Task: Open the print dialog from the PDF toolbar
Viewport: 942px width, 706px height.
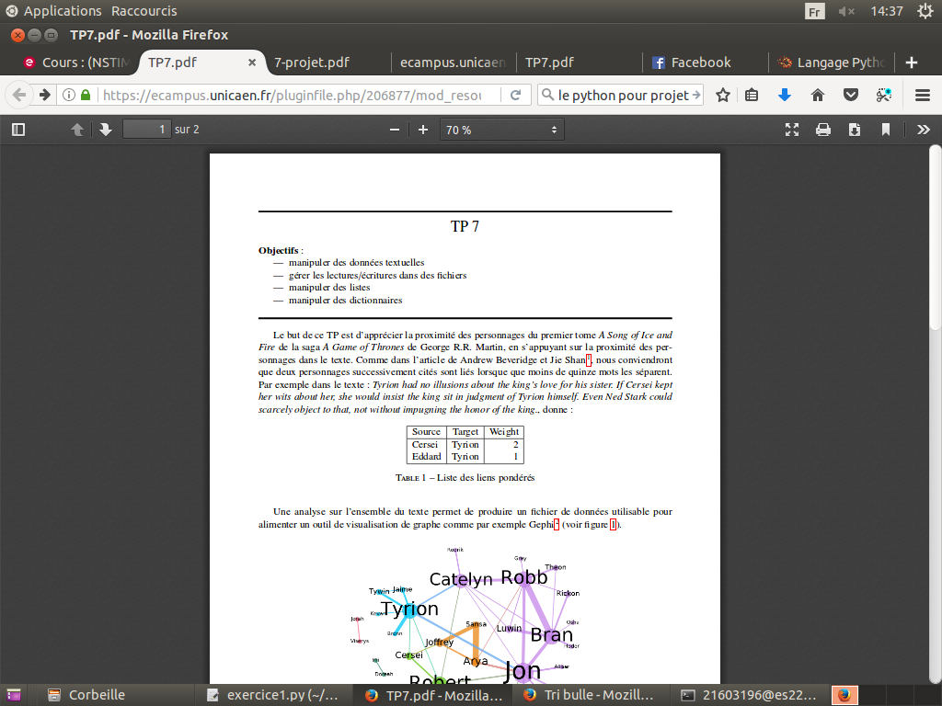Action: coord(821,130)
